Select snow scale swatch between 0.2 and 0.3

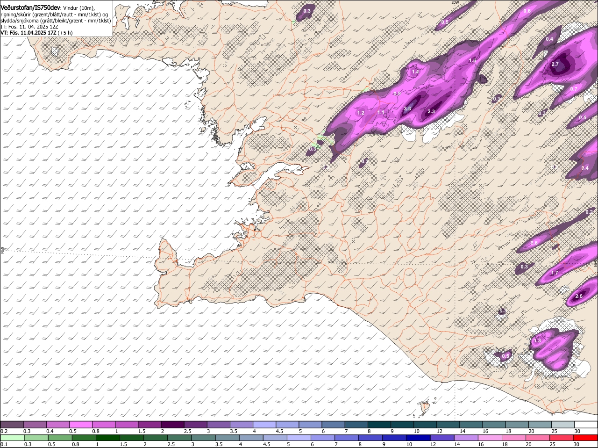pos(12,424)
